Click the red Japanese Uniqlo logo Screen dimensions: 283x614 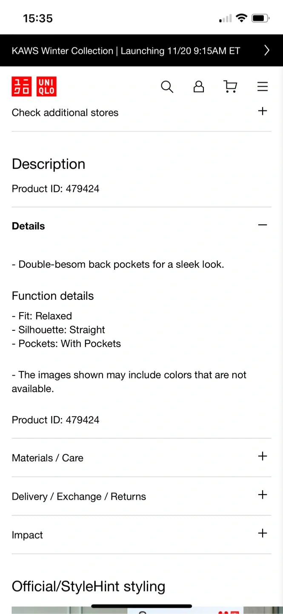[x=22, y=87]
